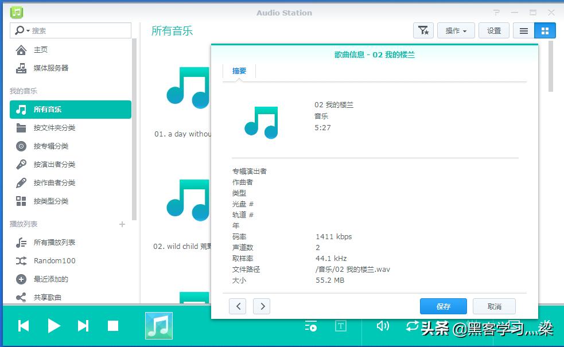Toggle the repeat playback mode

(412, 326)
